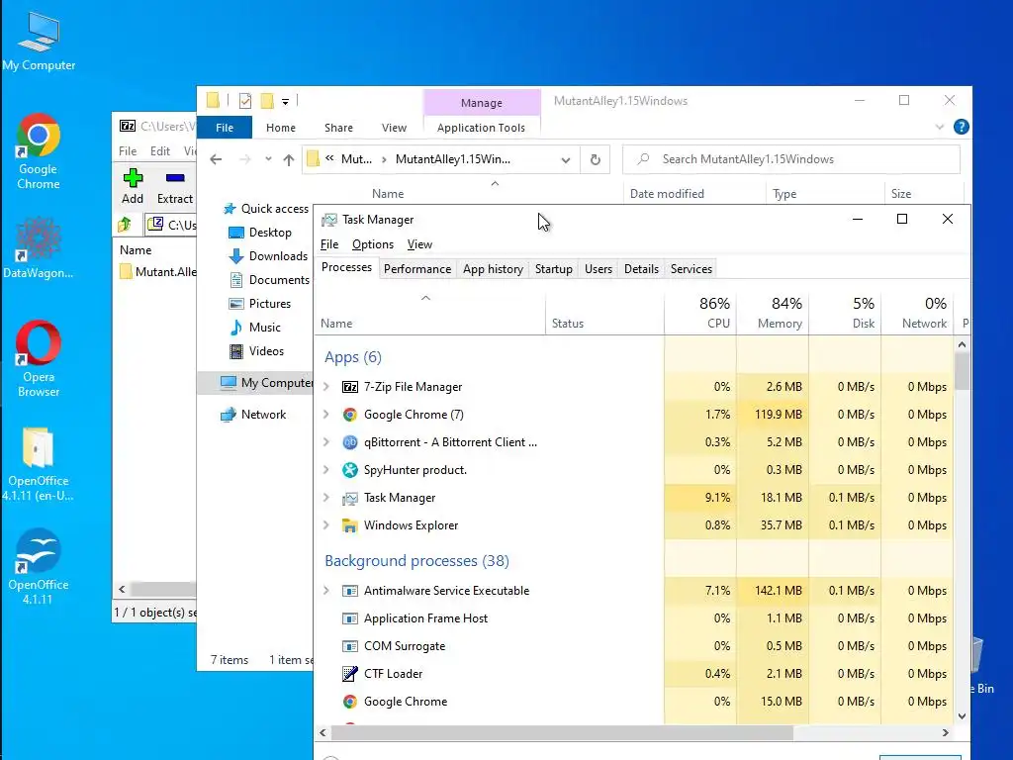Screen dimensions: 1013x760
Task: Open 7-Zip Edit menu
Action: pyautogui.click(x=159, y=150)
